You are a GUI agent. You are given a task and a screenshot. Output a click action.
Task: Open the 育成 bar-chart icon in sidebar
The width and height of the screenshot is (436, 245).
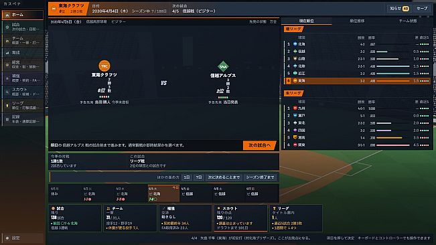(x=7, y=52)
